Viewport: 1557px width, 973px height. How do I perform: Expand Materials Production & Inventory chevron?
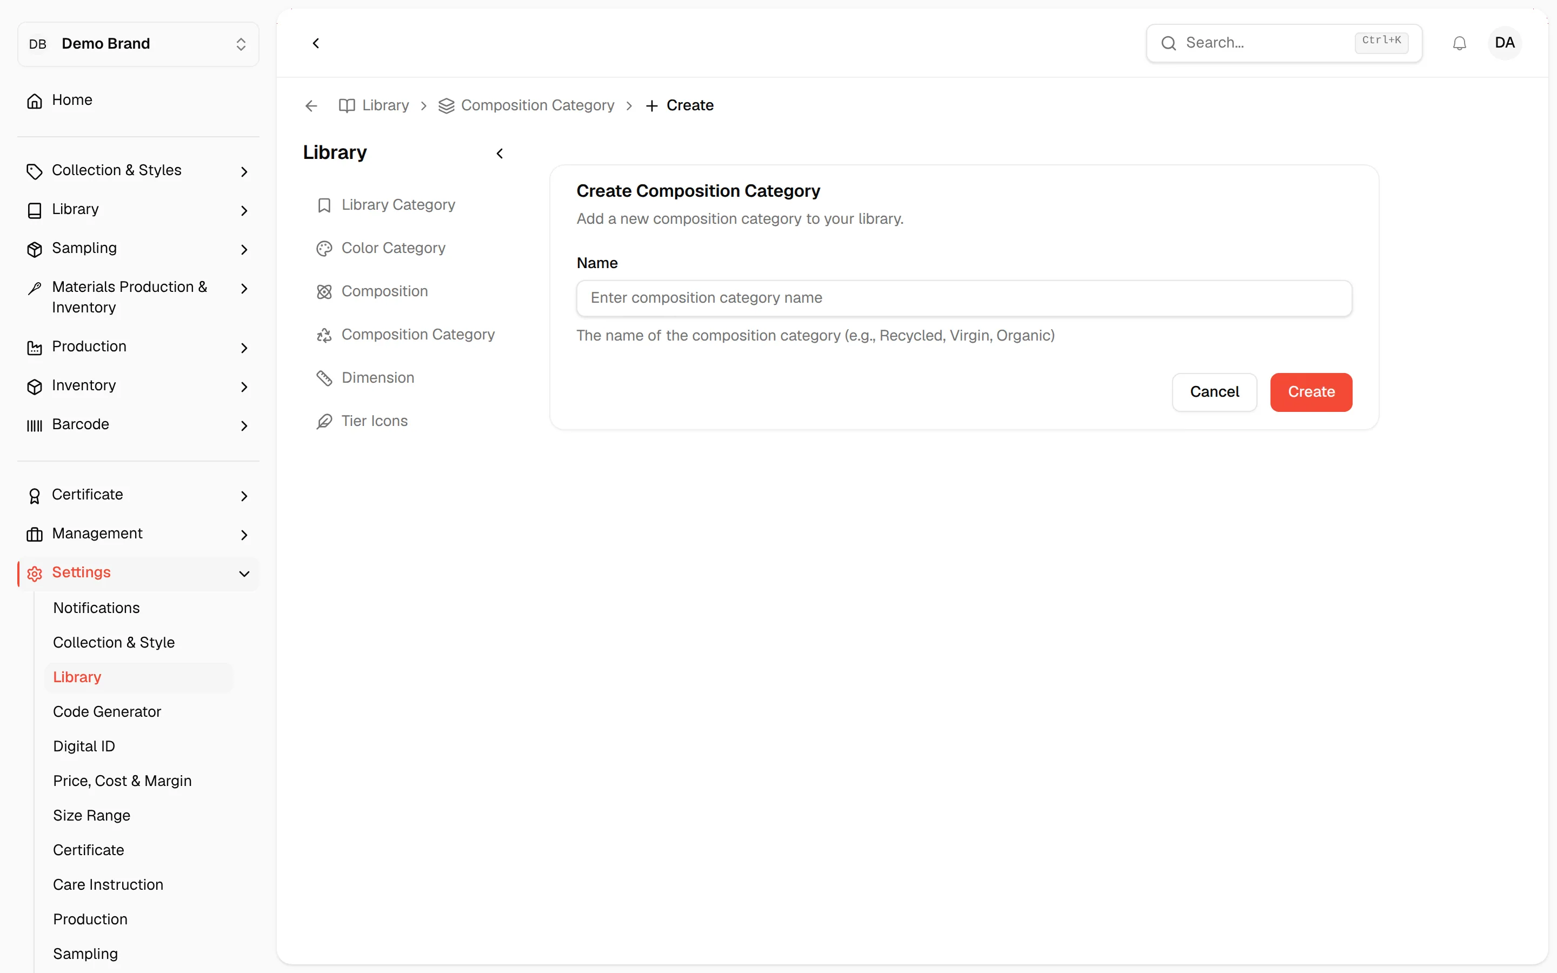[244, 288]
